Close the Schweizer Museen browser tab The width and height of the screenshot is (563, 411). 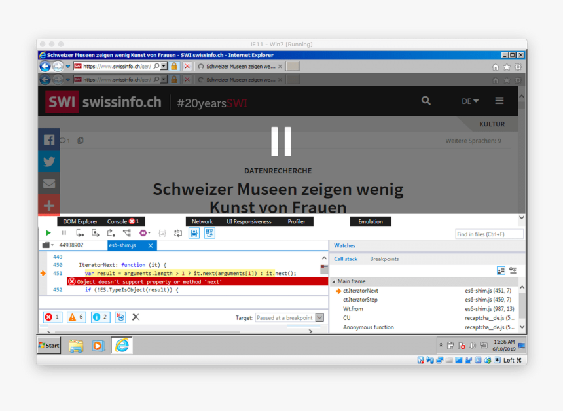[280, 66]
